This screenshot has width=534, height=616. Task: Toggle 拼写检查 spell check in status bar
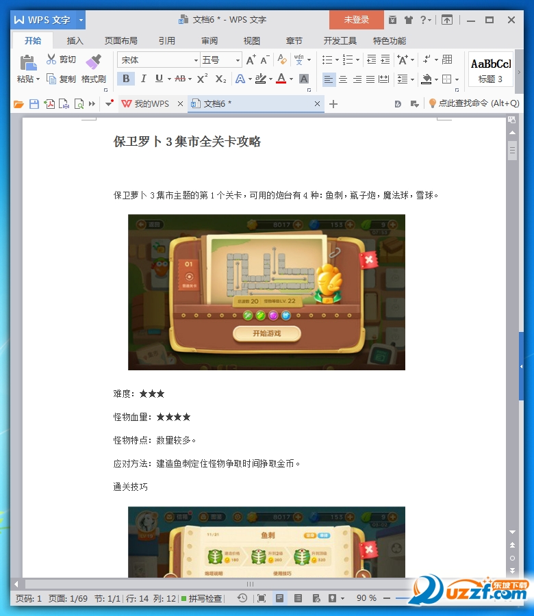(201, 599)
